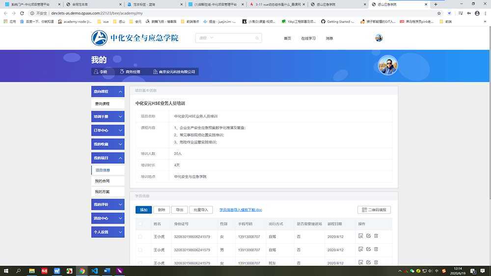491x276 pixels.
Task: Reload the page with the browser refresh icon
Action: coord(22,13)
